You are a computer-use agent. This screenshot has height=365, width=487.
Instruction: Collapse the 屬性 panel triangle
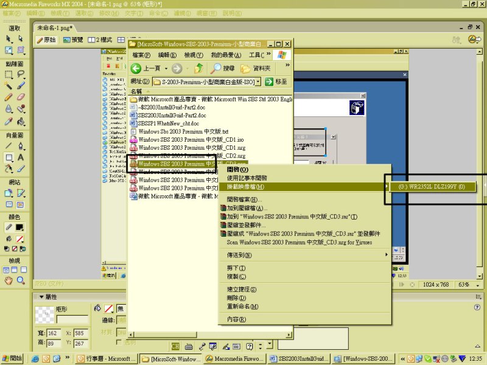[x=41, y=297]
